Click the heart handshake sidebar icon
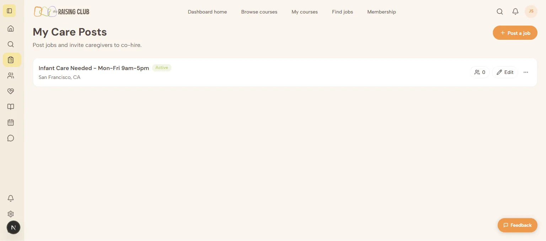Viewport: 546px width, 241px height. click(11, 91)
